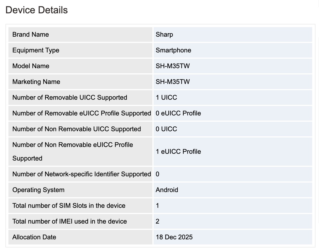The height and width of the screenshot is (251, 319).
Task: Click the Operating System label
Action: (x=39, y=190)
